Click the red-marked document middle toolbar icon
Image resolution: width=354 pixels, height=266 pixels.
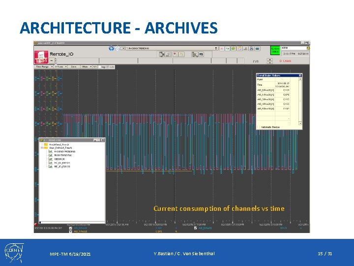click(176, 54)
